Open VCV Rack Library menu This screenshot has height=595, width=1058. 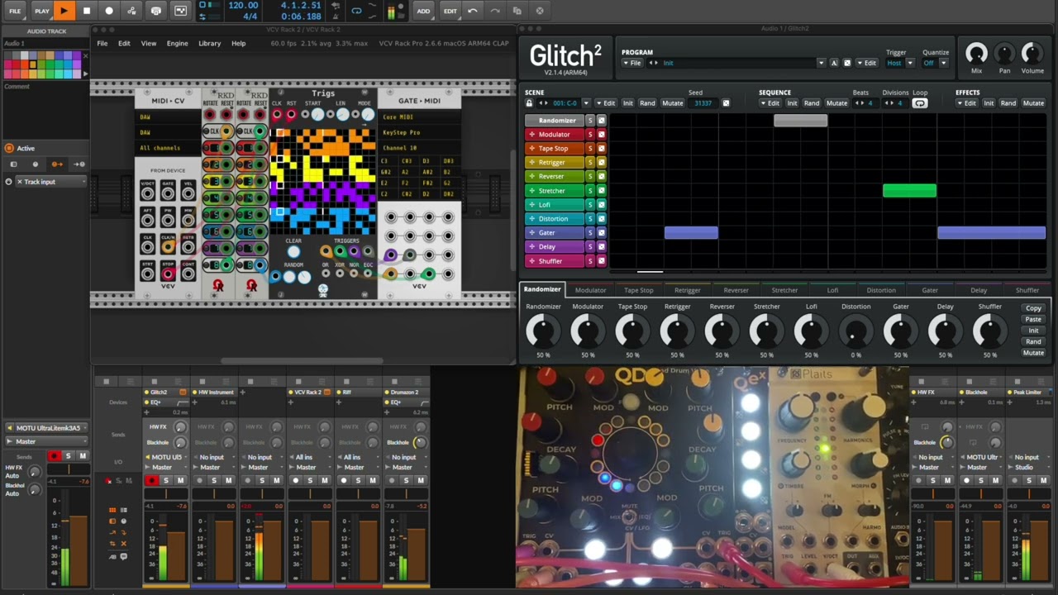(209, 43)
